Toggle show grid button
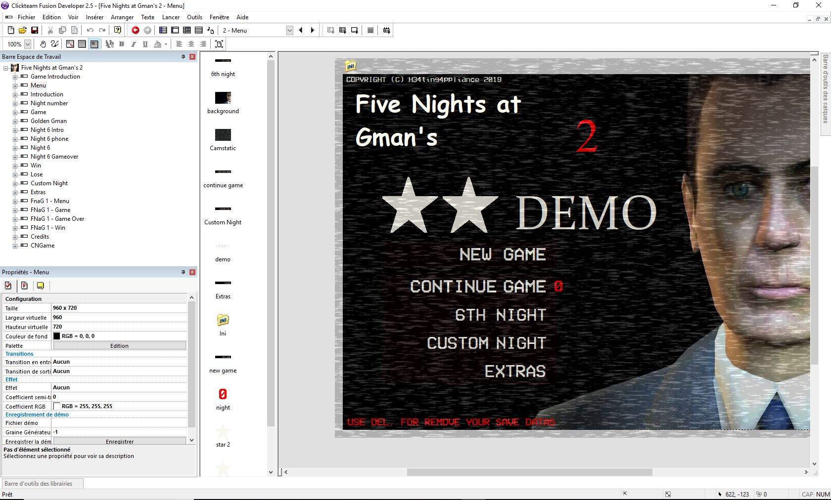This screenshot has height=500, width=831. pyautogui.click(x=82, y=44)
